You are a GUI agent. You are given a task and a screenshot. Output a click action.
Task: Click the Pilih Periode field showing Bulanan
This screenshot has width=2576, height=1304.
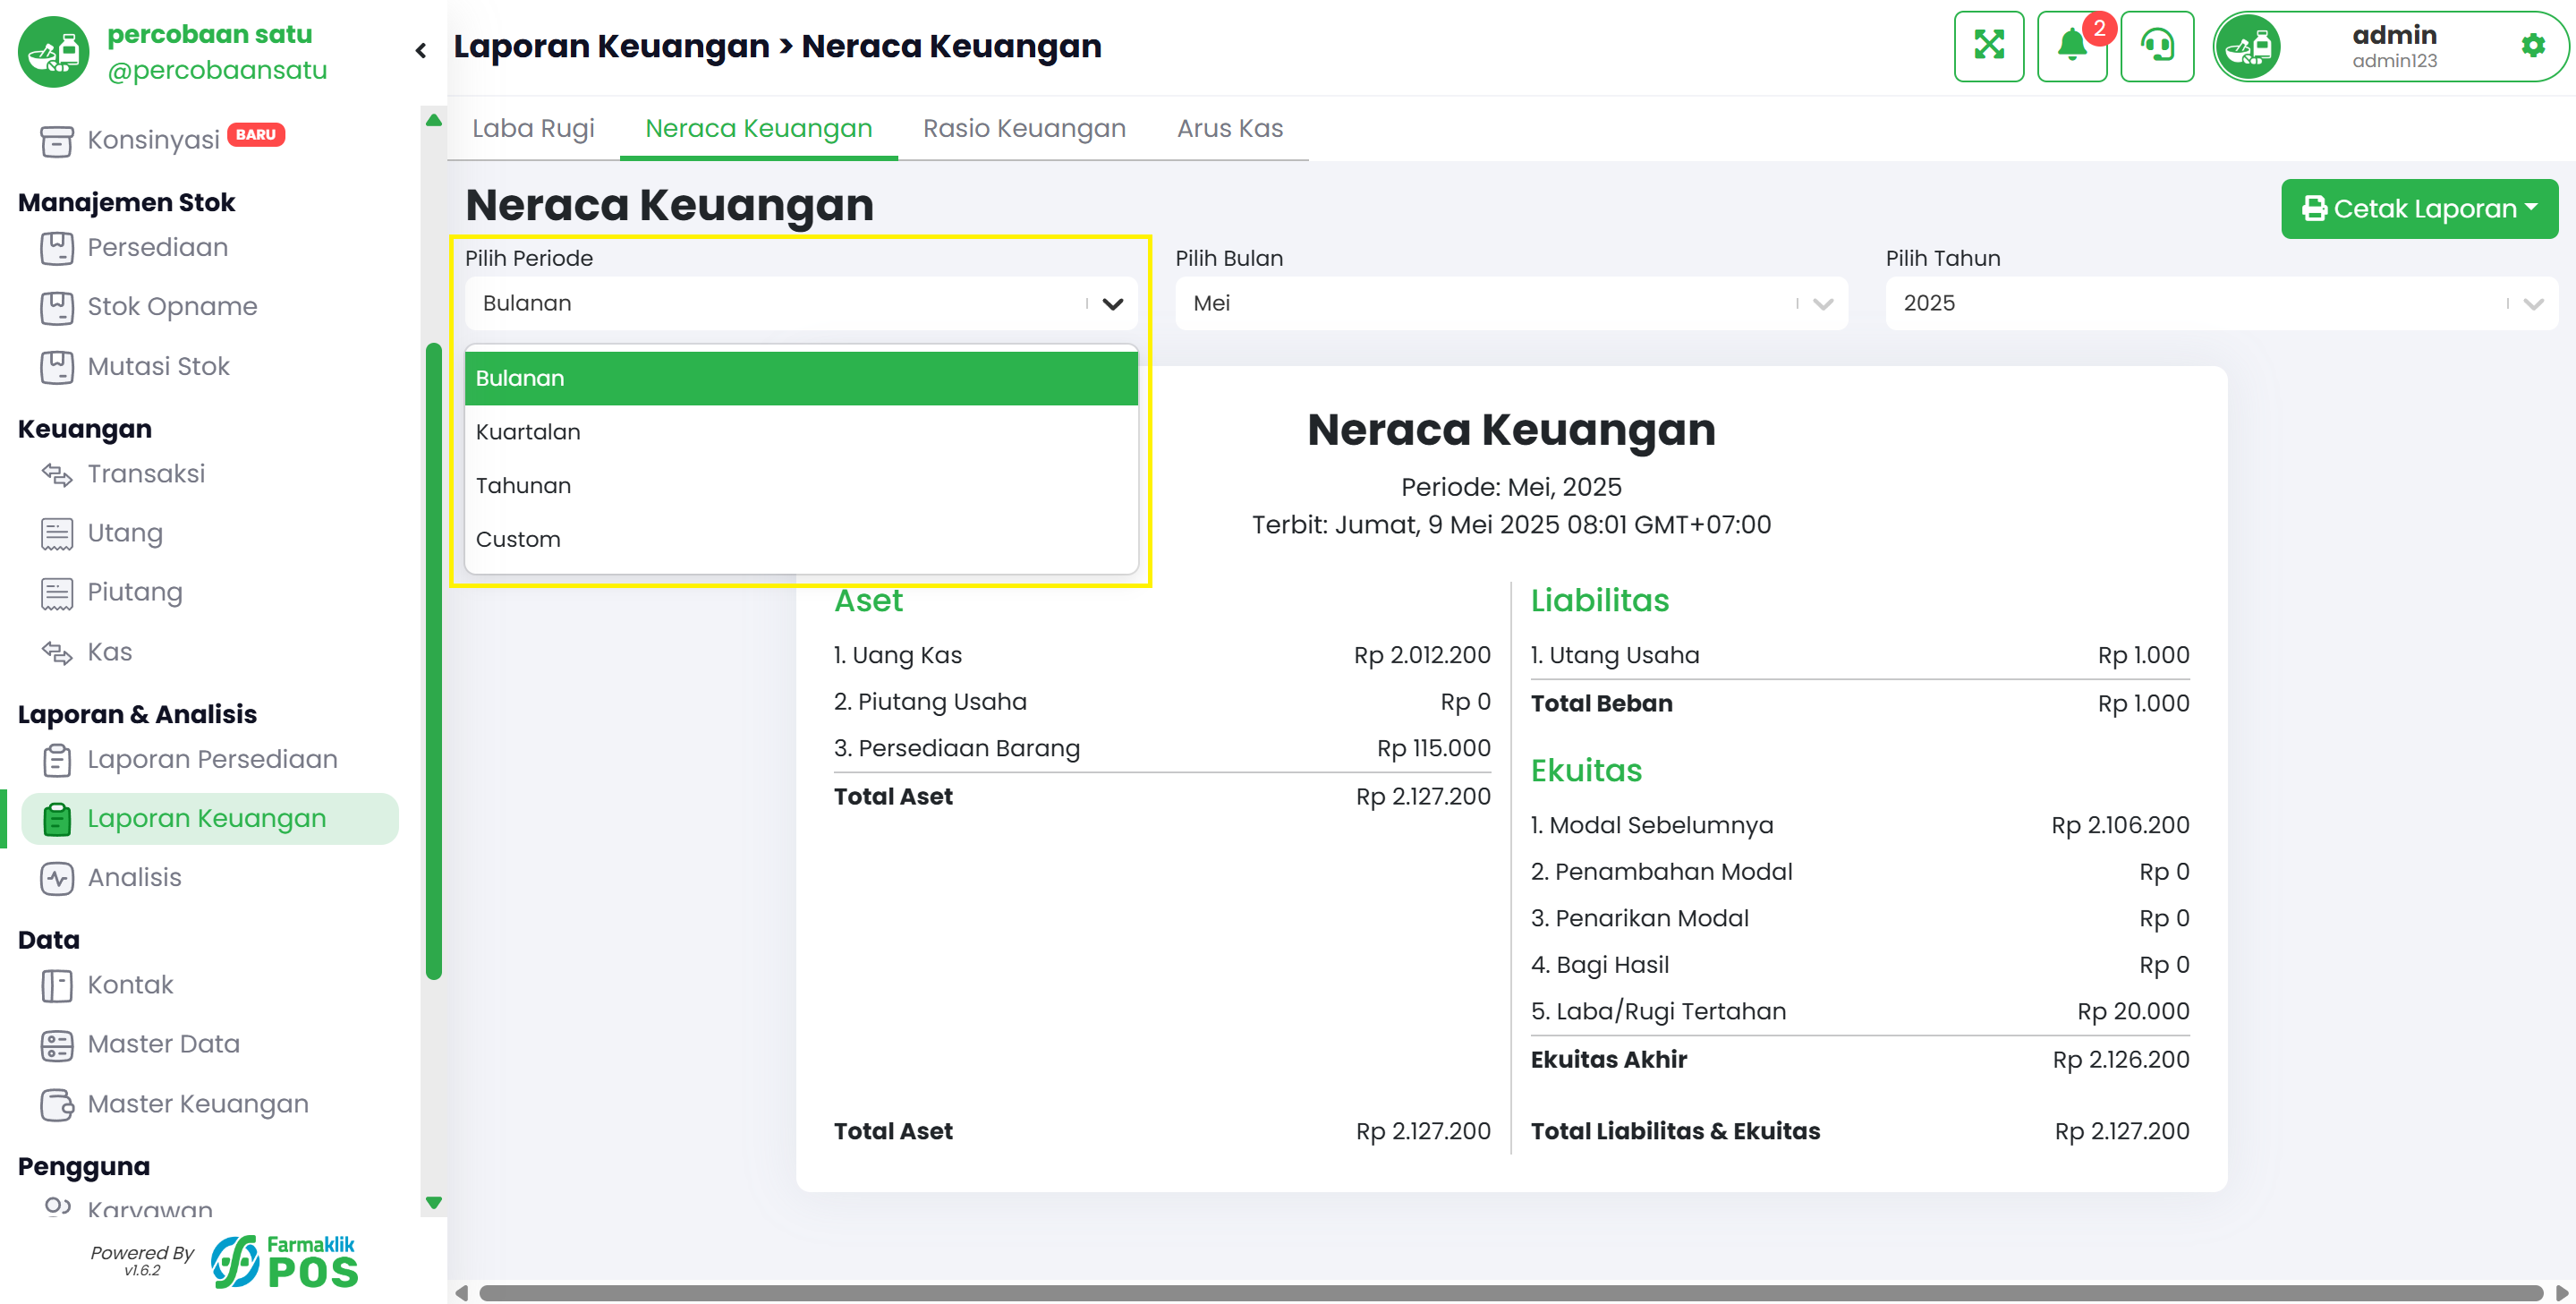pyautogui.click(x=801, y=303)
